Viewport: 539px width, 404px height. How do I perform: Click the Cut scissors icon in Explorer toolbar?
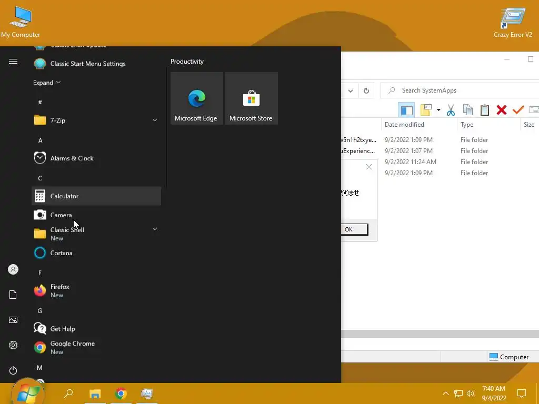click(451, 110)
